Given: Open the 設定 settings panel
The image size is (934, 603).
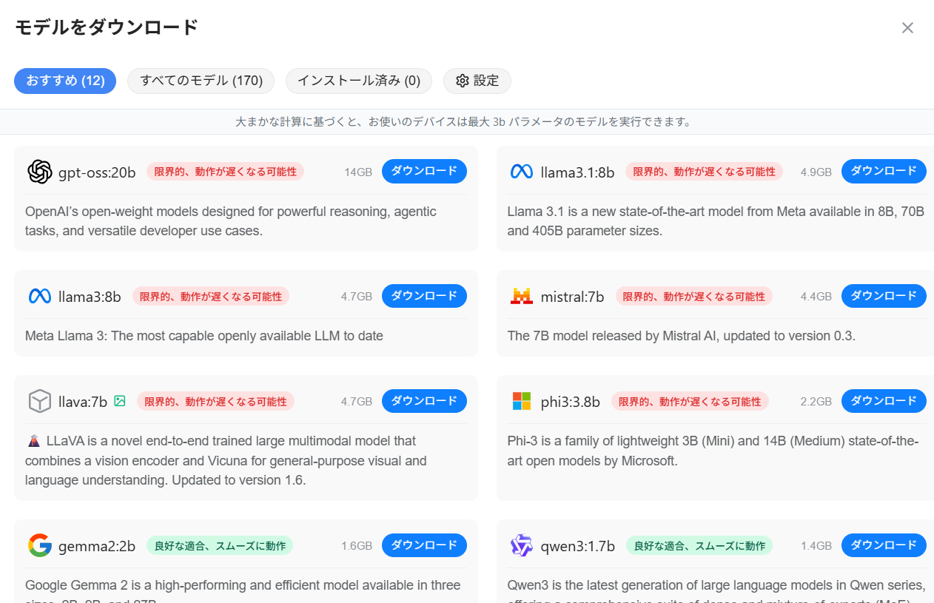Looking at the screenshot, I should point(477,81).
